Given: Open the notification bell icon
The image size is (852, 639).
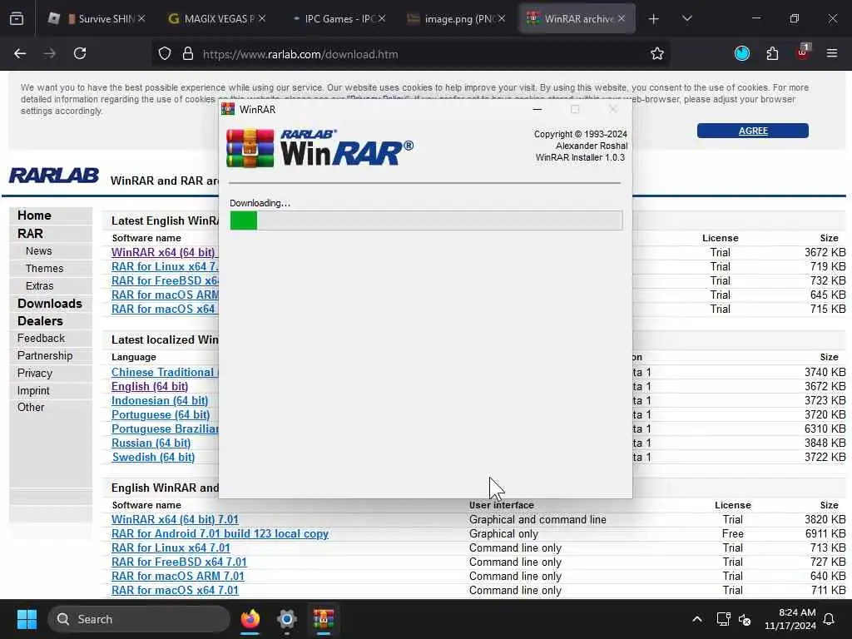Looking at the screenshot, I should pos(830,619).
